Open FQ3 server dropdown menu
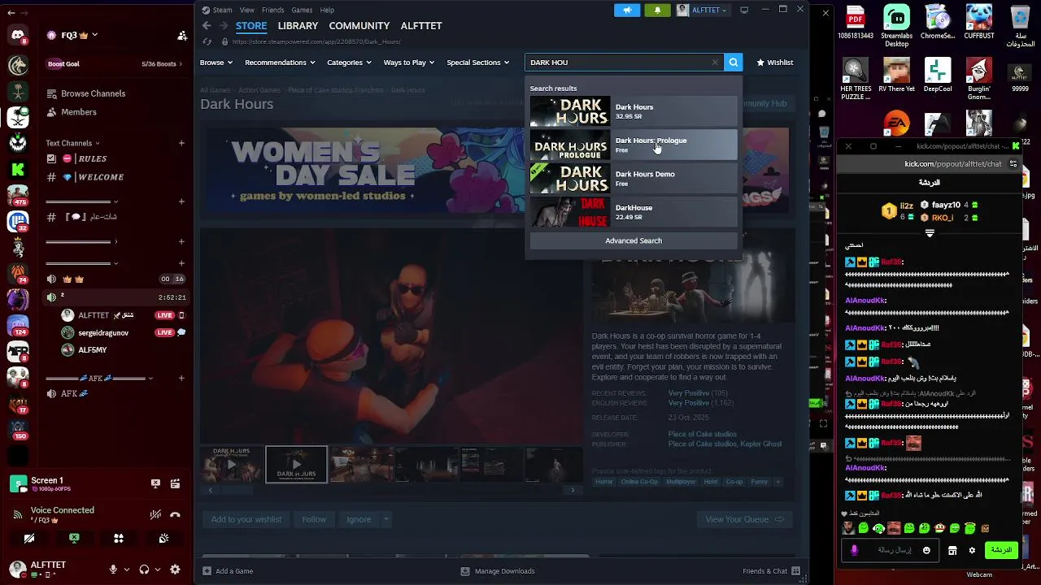This screenshot has height=585, width=1041. point(73,36)
